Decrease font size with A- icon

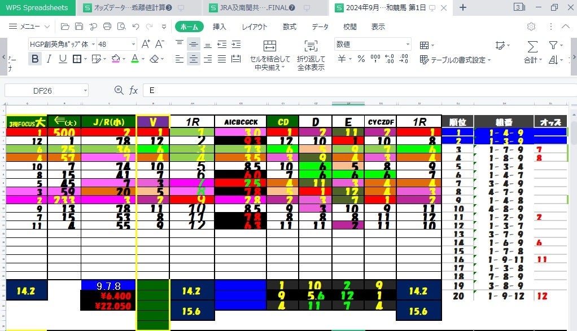[160, 44]
